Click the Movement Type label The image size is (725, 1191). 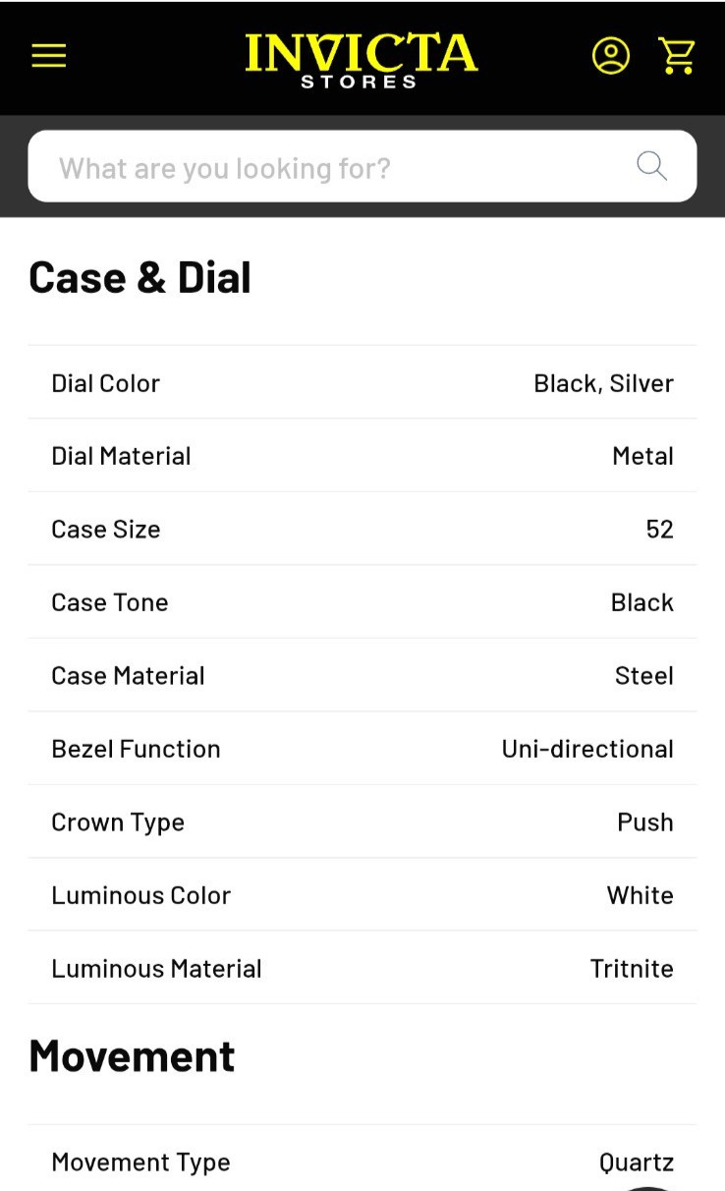pyautogui.click(x=140, y=1163)
